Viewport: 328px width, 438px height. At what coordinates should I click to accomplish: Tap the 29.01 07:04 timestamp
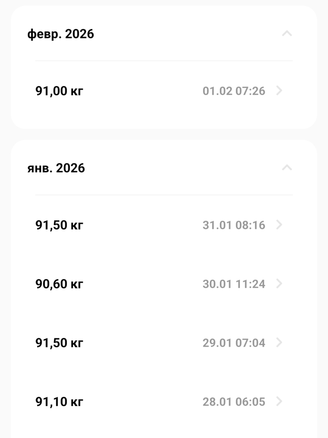[233, 343]
